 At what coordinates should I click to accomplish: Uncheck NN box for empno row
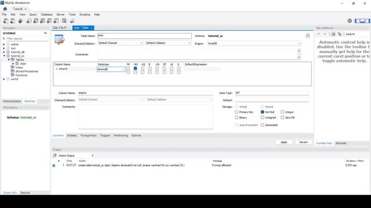pos(135,68)
